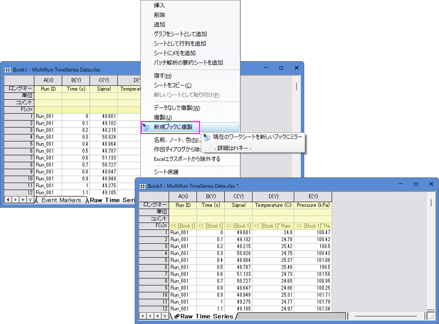The width and height of the screenshot is (439, 324).
Task: Go to next sheet arrow in Book3
Action: [x=150, y=316]
